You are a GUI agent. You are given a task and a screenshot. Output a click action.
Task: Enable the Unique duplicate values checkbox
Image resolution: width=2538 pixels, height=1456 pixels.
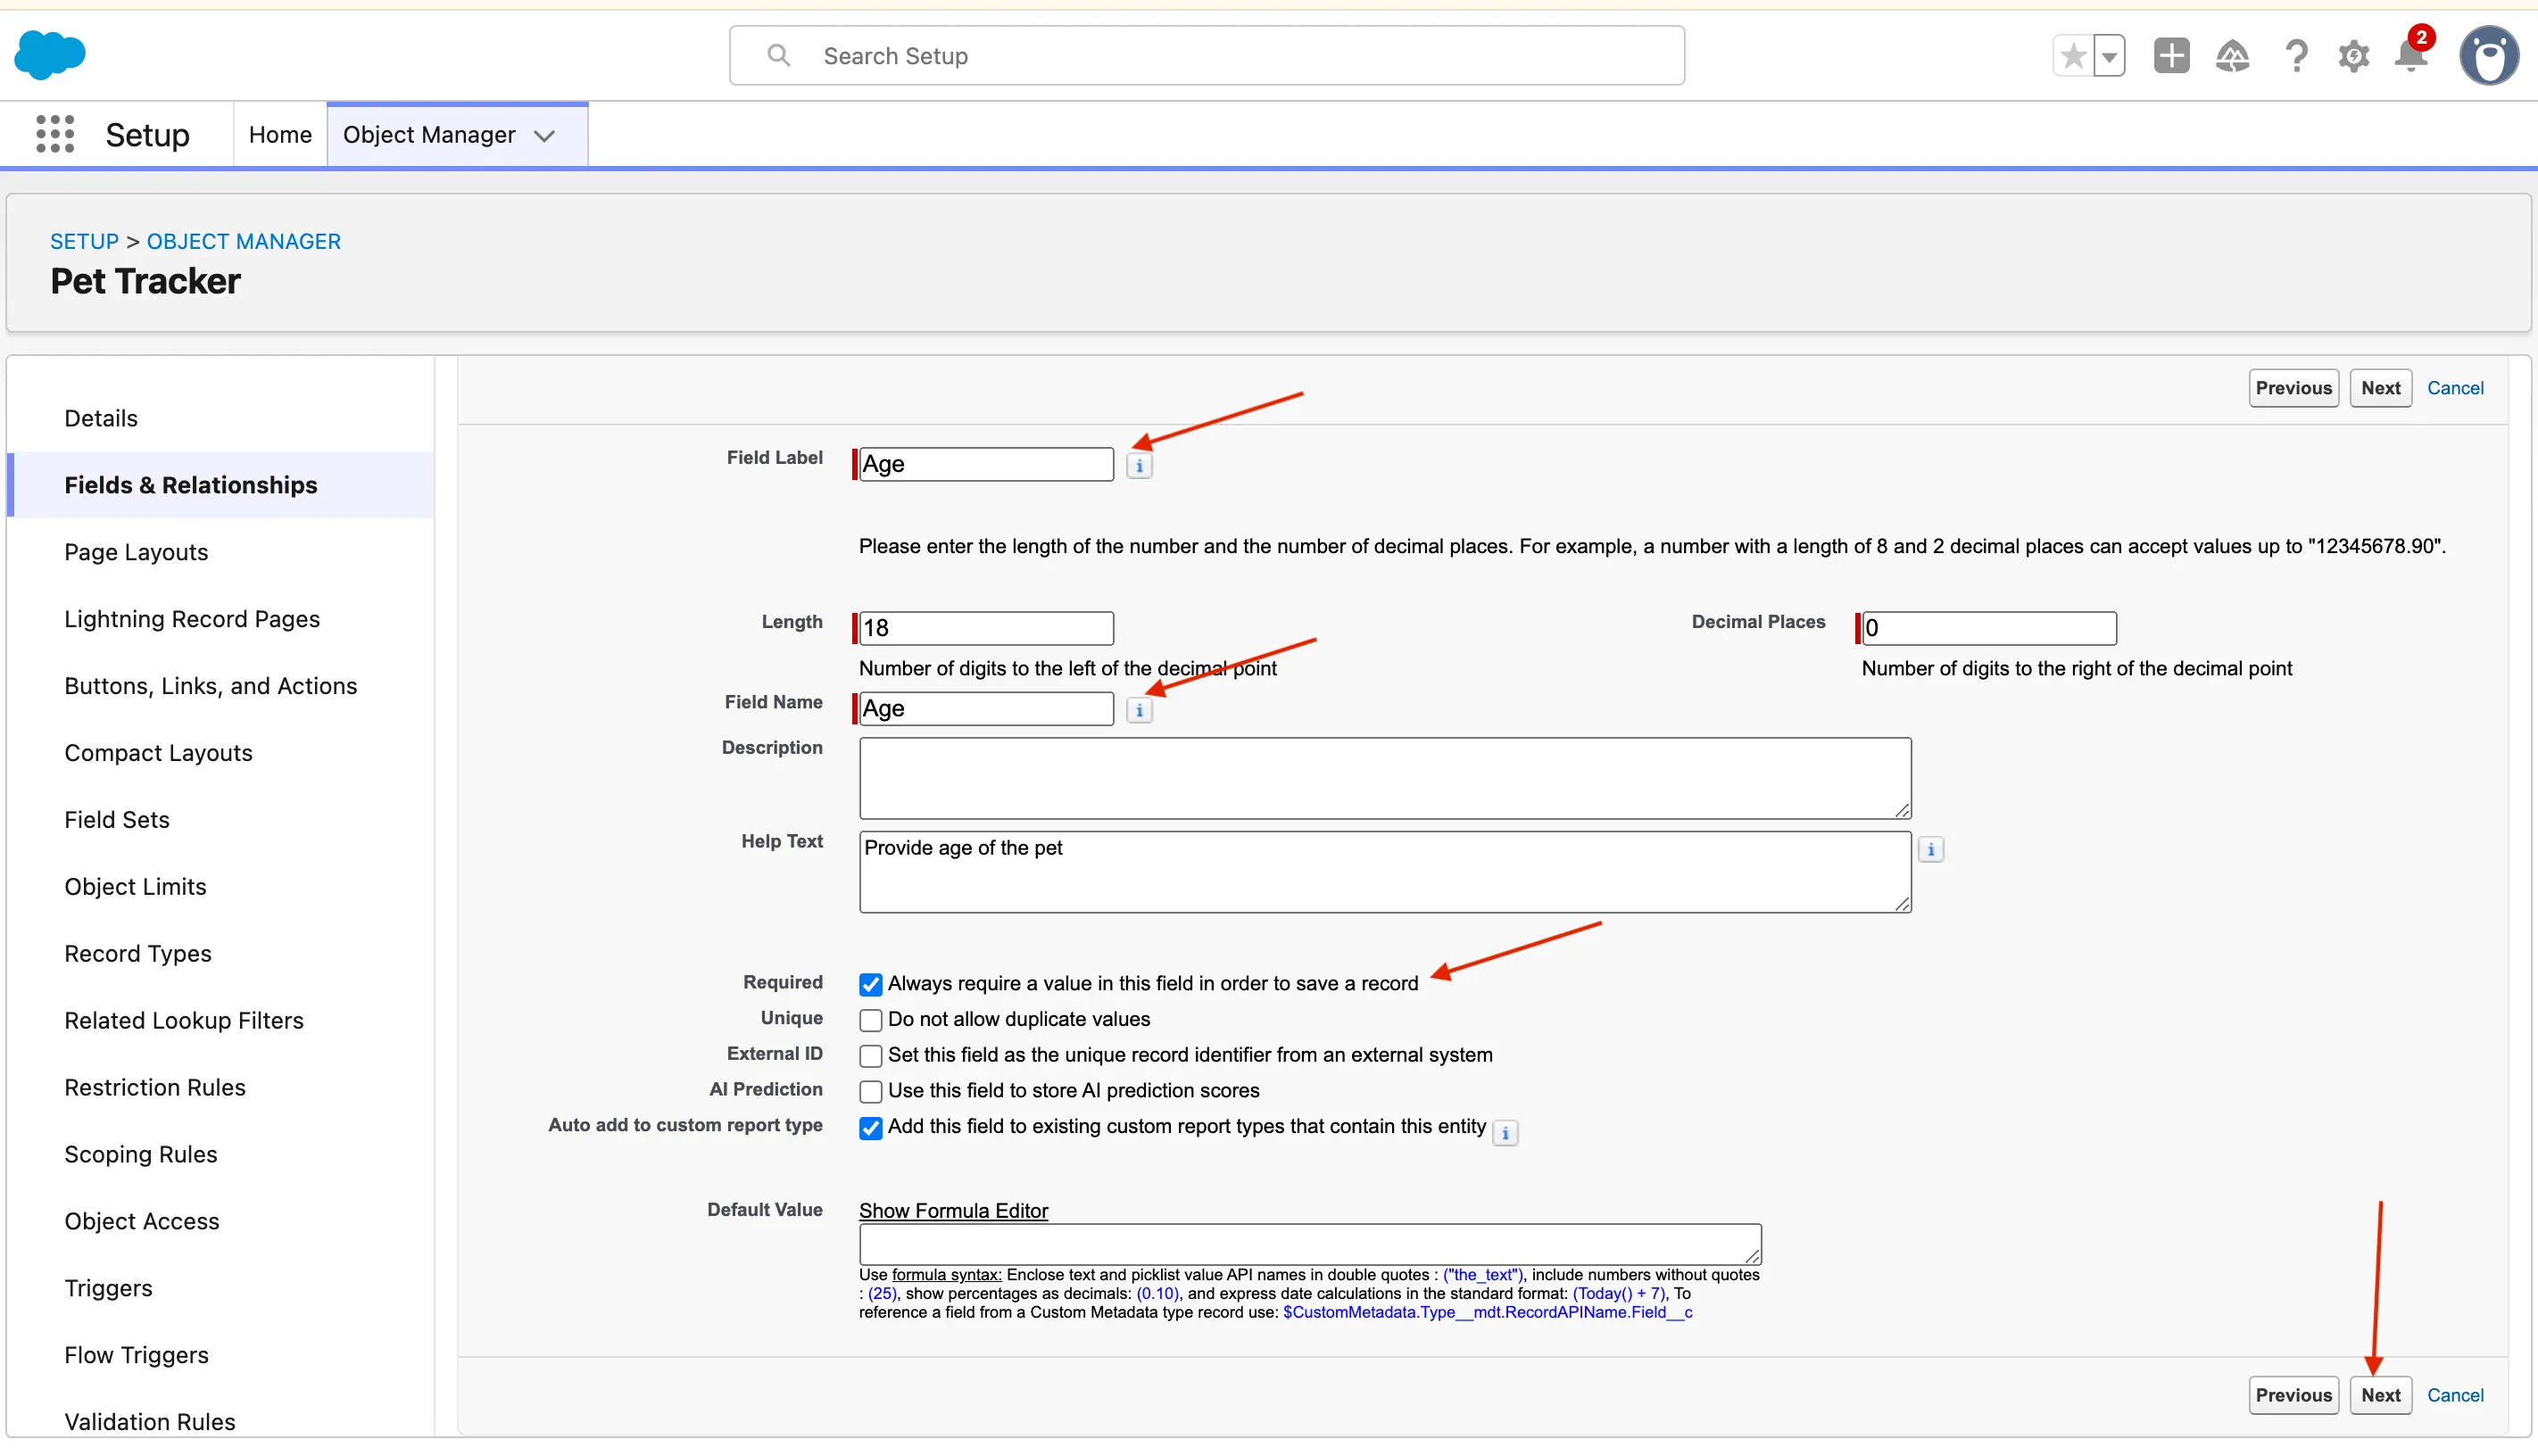coord(870,1020)
